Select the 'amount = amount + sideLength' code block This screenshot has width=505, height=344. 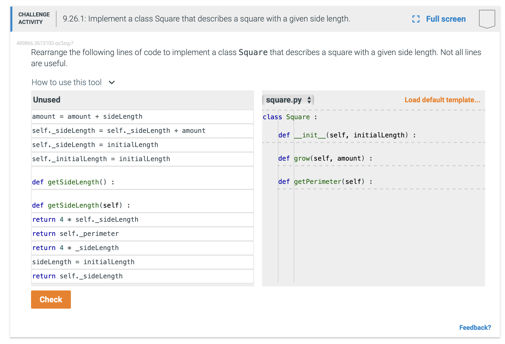click(142, 117)
